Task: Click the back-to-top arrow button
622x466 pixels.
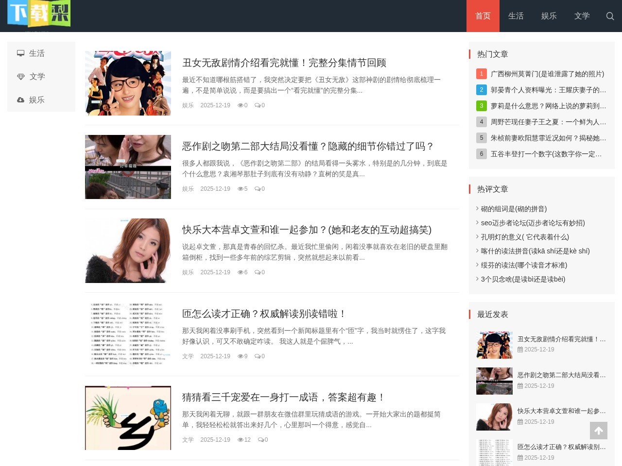Action: tap(599, 430)
